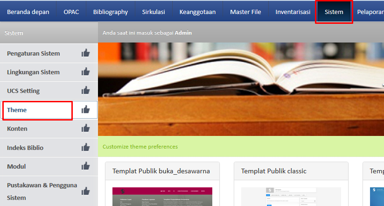Screen dimensions: 384x206
Task: Open the Bibliography module tab
Action: coord(111,12)
